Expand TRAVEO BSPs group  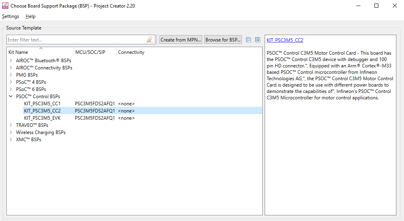11,125
